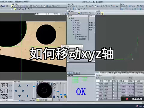Toggle output checkbox for 半径 row
144x108 pixels.
pos(113,93)
